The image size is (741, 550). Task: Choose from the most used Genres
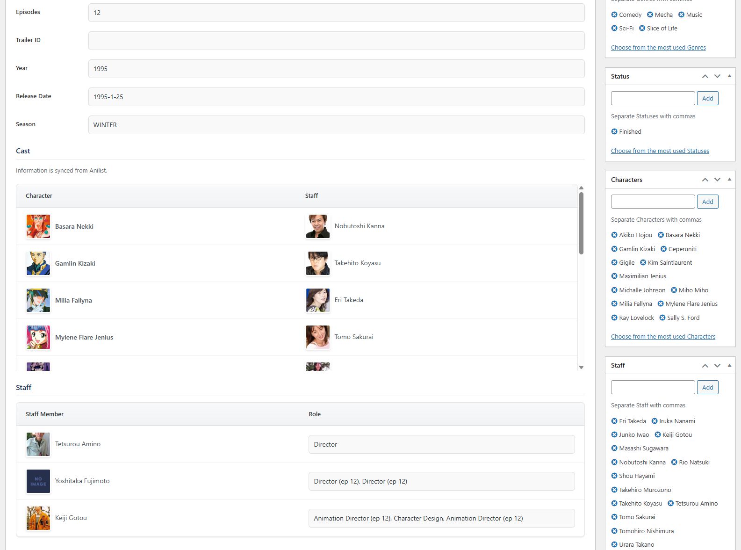pyautogui.click(x=658, y=47)
